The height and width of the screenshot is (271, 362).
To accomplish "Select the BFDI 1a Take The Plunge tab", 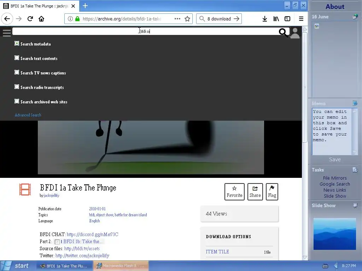I will pyautogui.click(x=39, y=6).
